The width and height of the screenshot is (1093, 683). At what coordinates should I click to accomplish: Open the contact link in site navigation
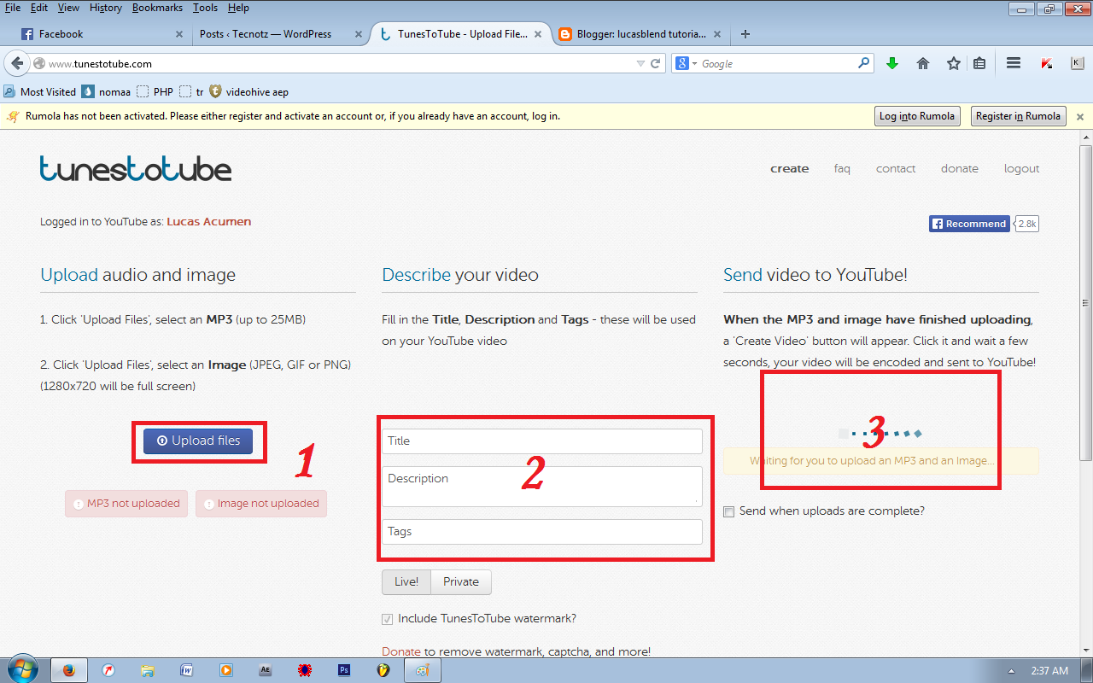896,169
